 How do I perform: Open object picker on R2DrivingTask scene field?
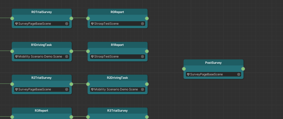coord(142,89)
